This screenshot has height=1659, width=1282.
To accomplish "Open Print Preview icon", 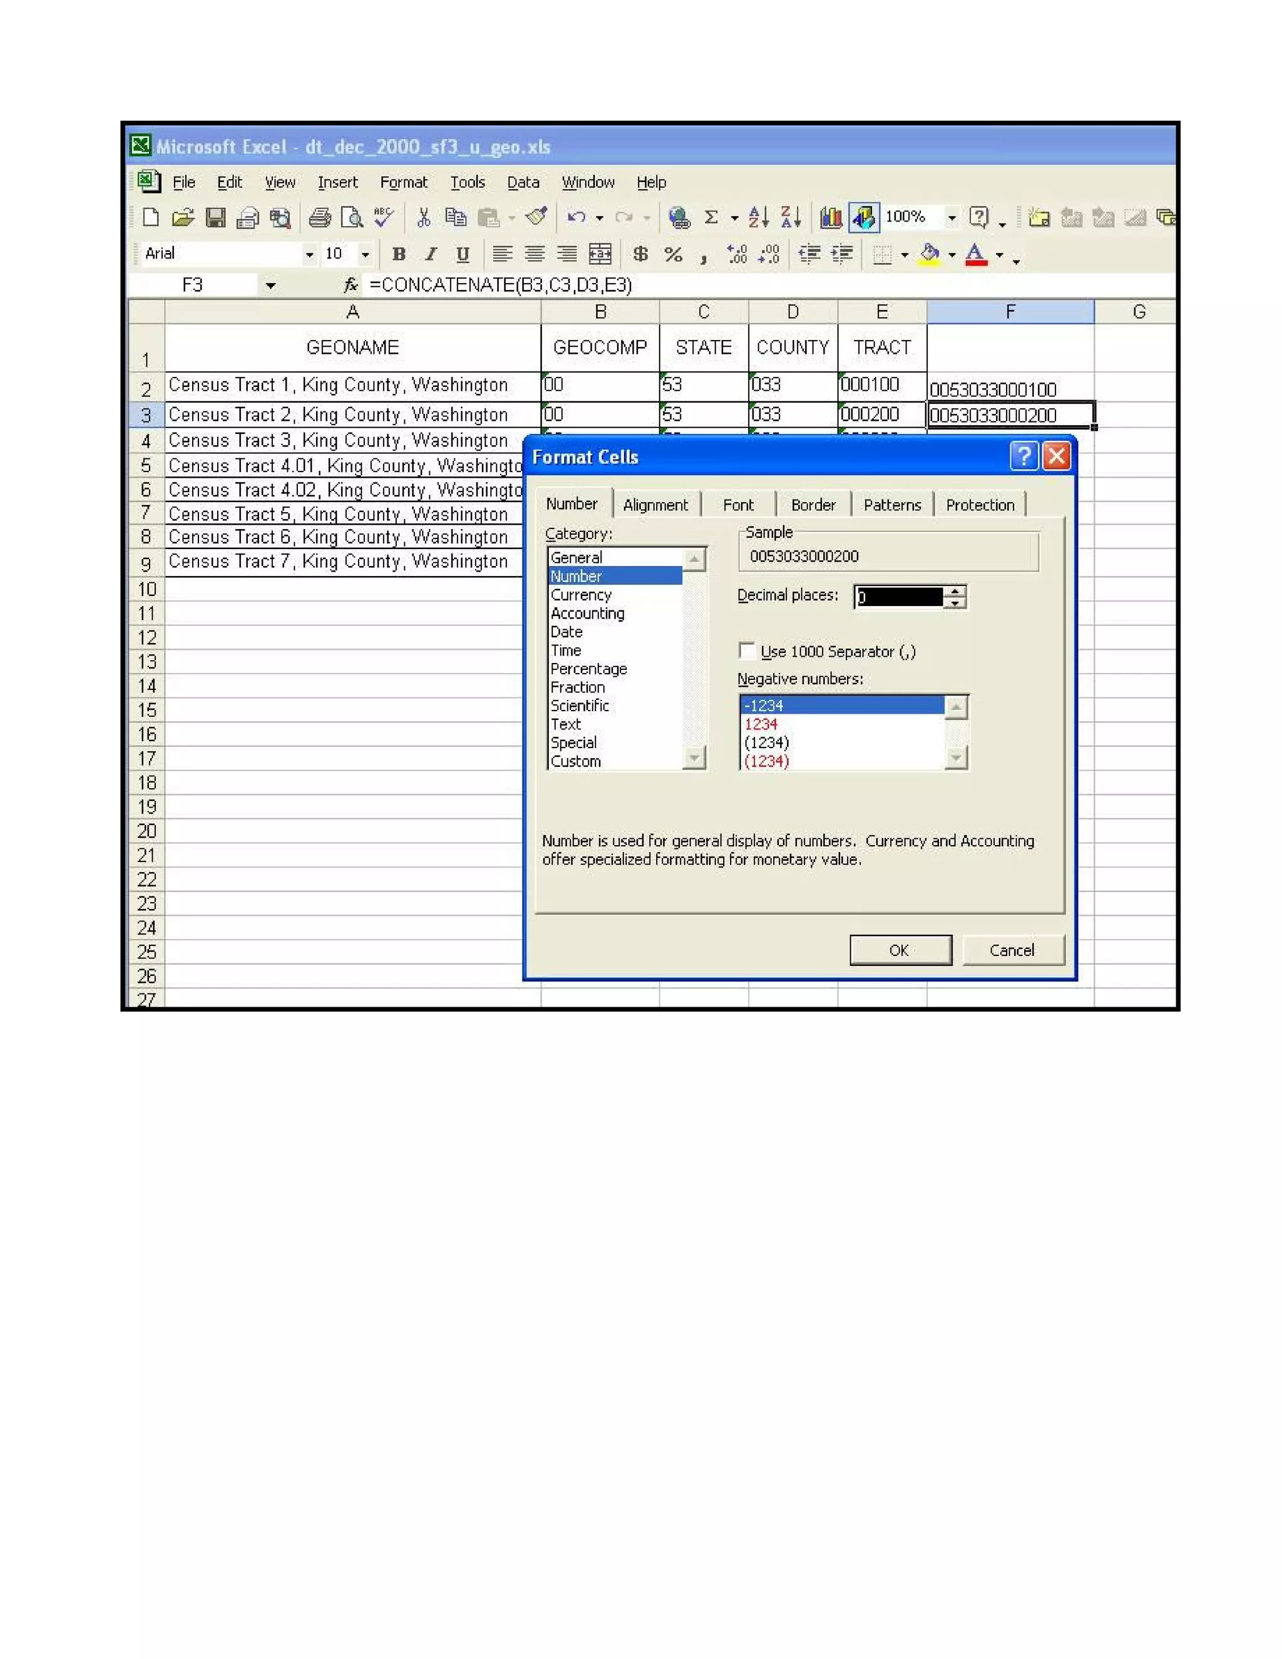I will click(x=352, y=218).
